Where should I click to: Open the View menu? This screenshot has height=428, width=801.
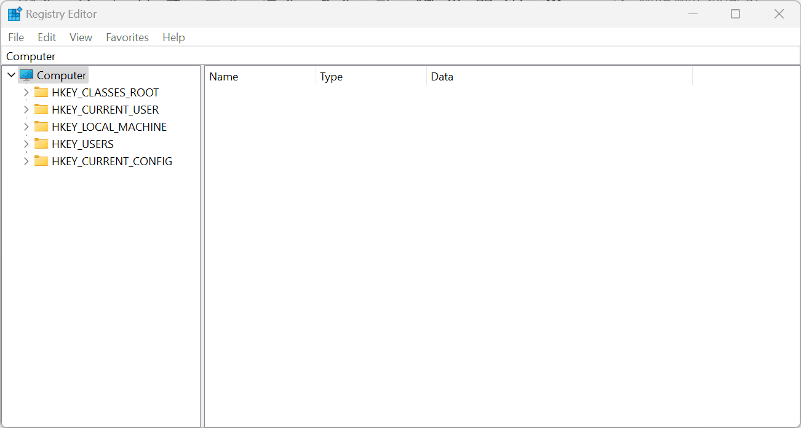(81, 37)
